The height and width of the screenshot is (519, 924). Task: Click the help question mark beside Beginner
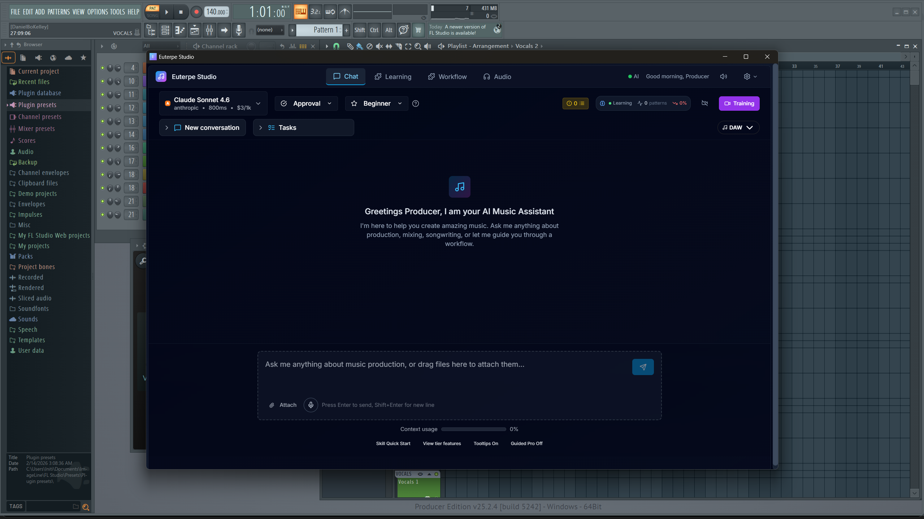[x=416, y=104]
